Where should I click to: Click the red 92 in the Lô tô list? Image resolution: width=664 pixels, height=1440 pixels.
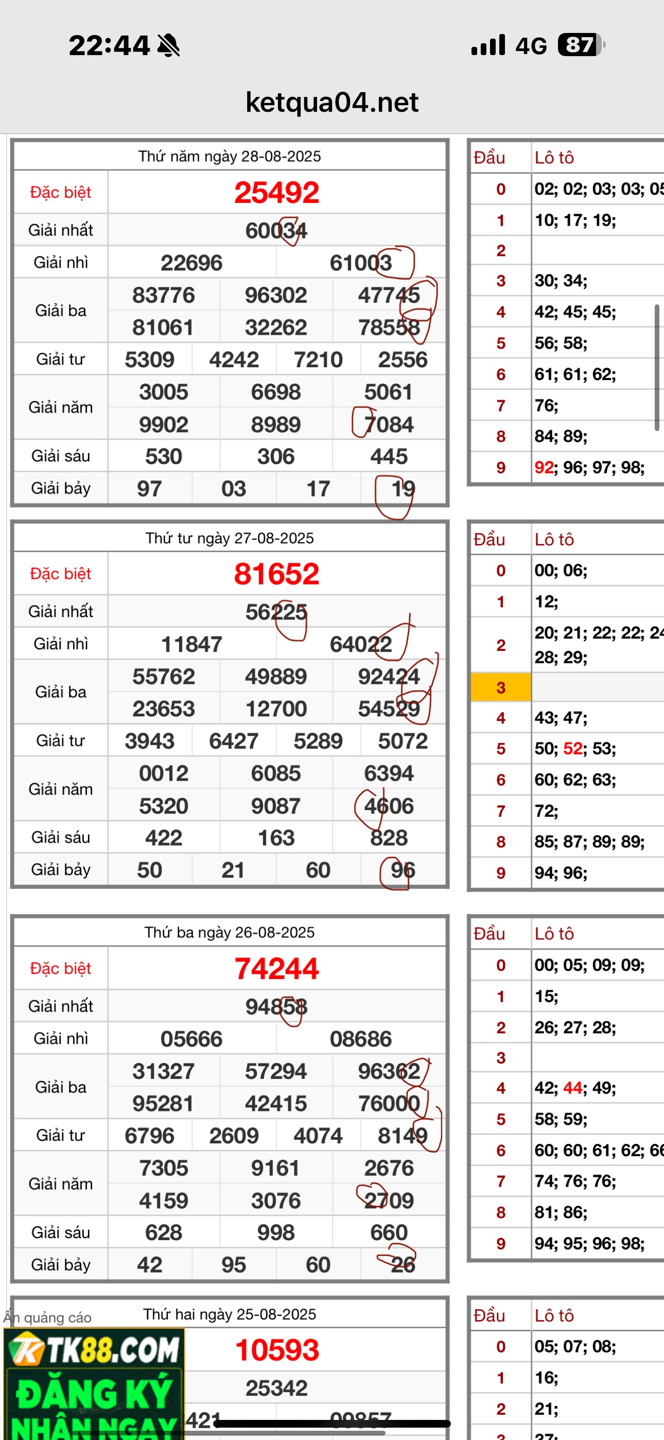tap(544, 467)
